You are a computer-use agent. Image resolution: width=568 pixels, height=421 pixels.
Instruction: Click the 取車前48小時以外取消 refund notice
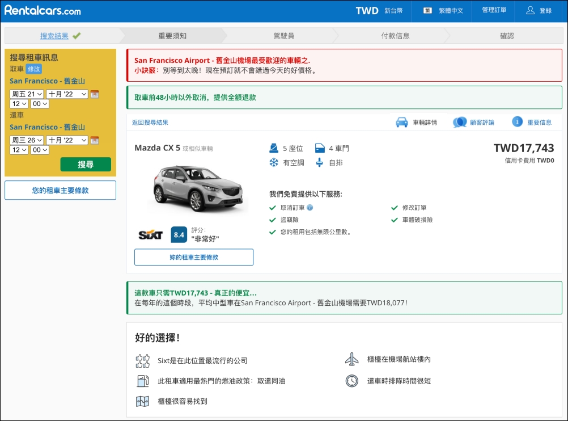(344, 98)
